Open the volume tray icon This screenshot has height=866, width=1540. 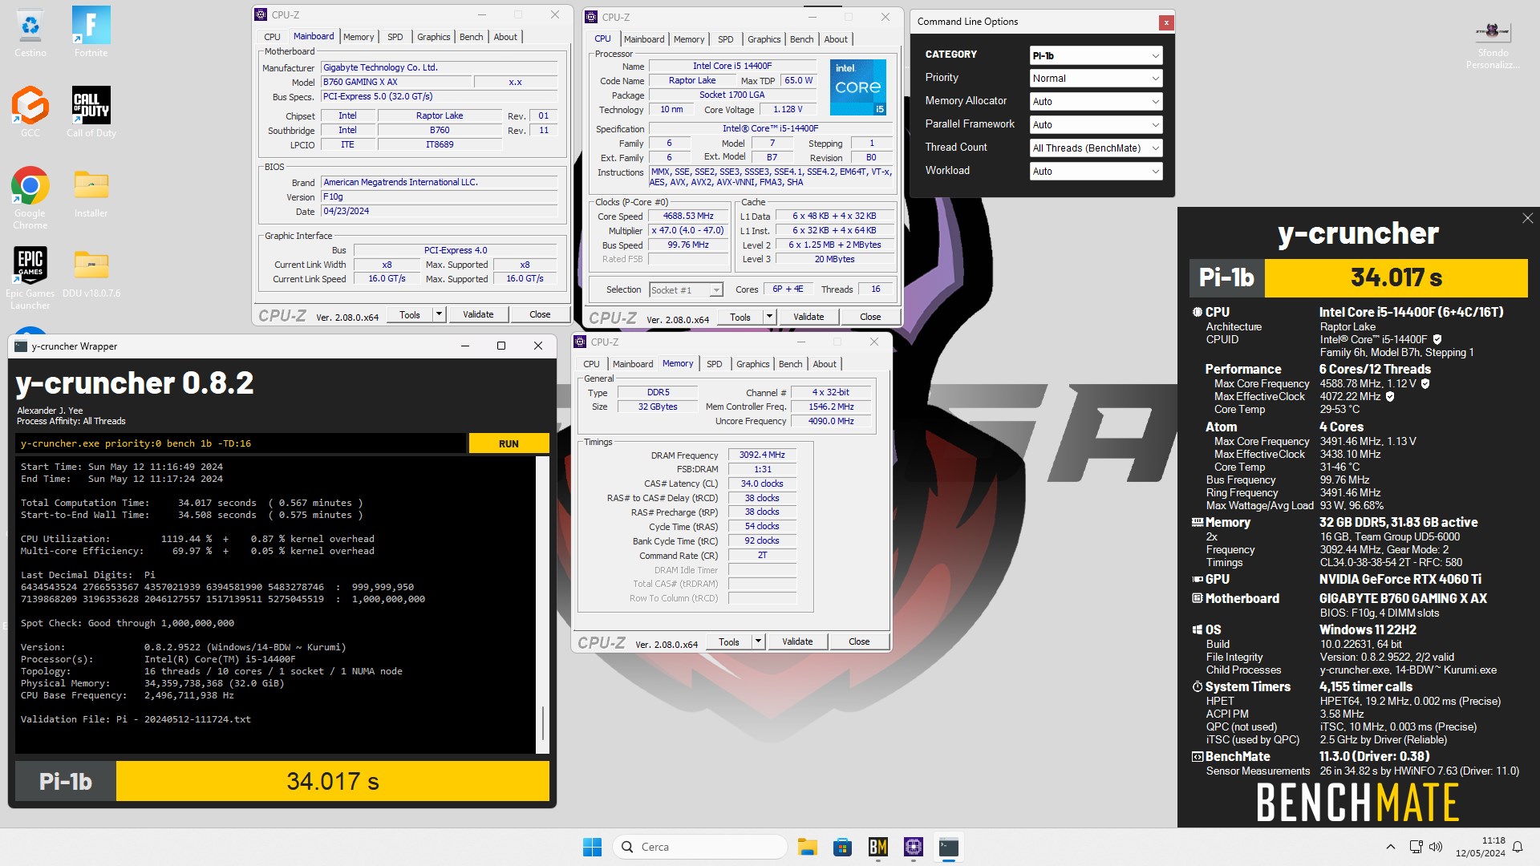point(1436,847)
